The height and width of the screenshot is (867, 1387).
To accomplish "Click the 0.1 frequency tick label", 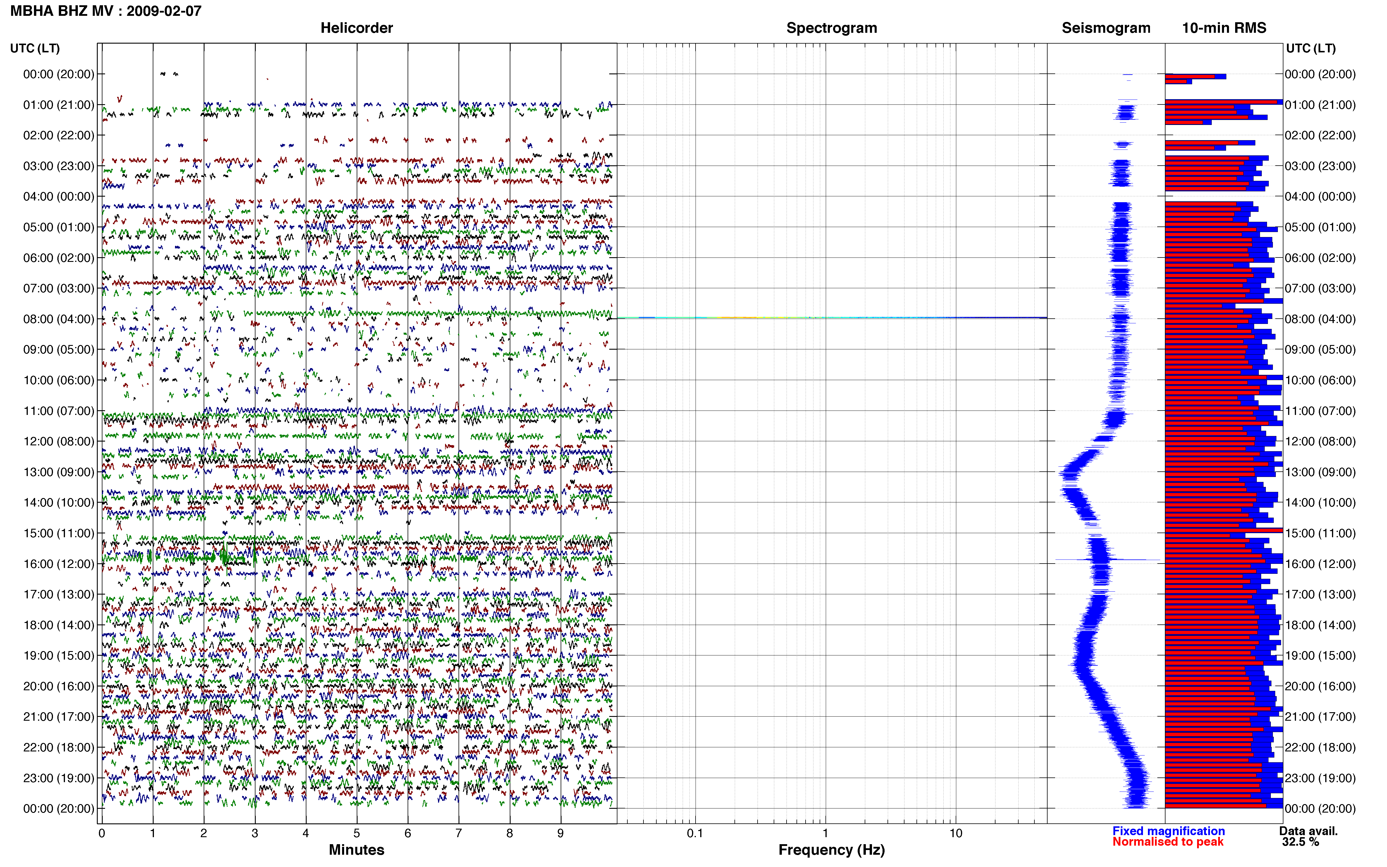I will coord(695,833).
